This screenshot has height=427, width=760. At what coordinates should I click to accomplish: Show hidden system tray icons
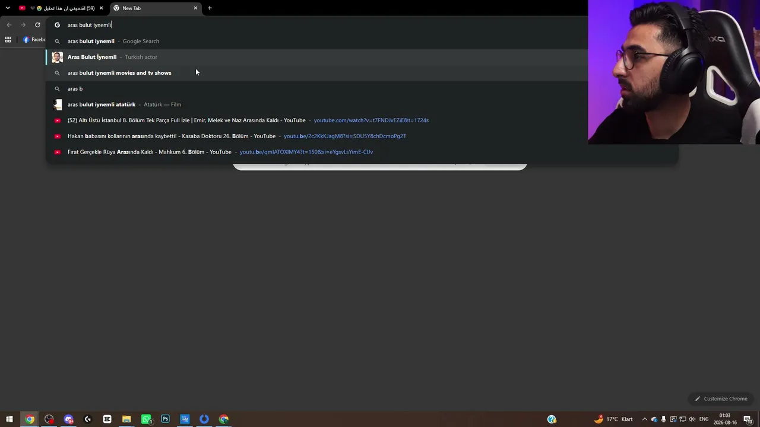(644, 419)
